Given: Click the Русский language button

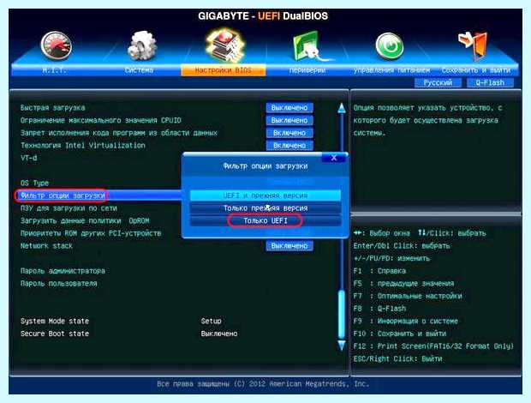Looking at the screenshot, I should pyautogui.click(x=438, y=82).
